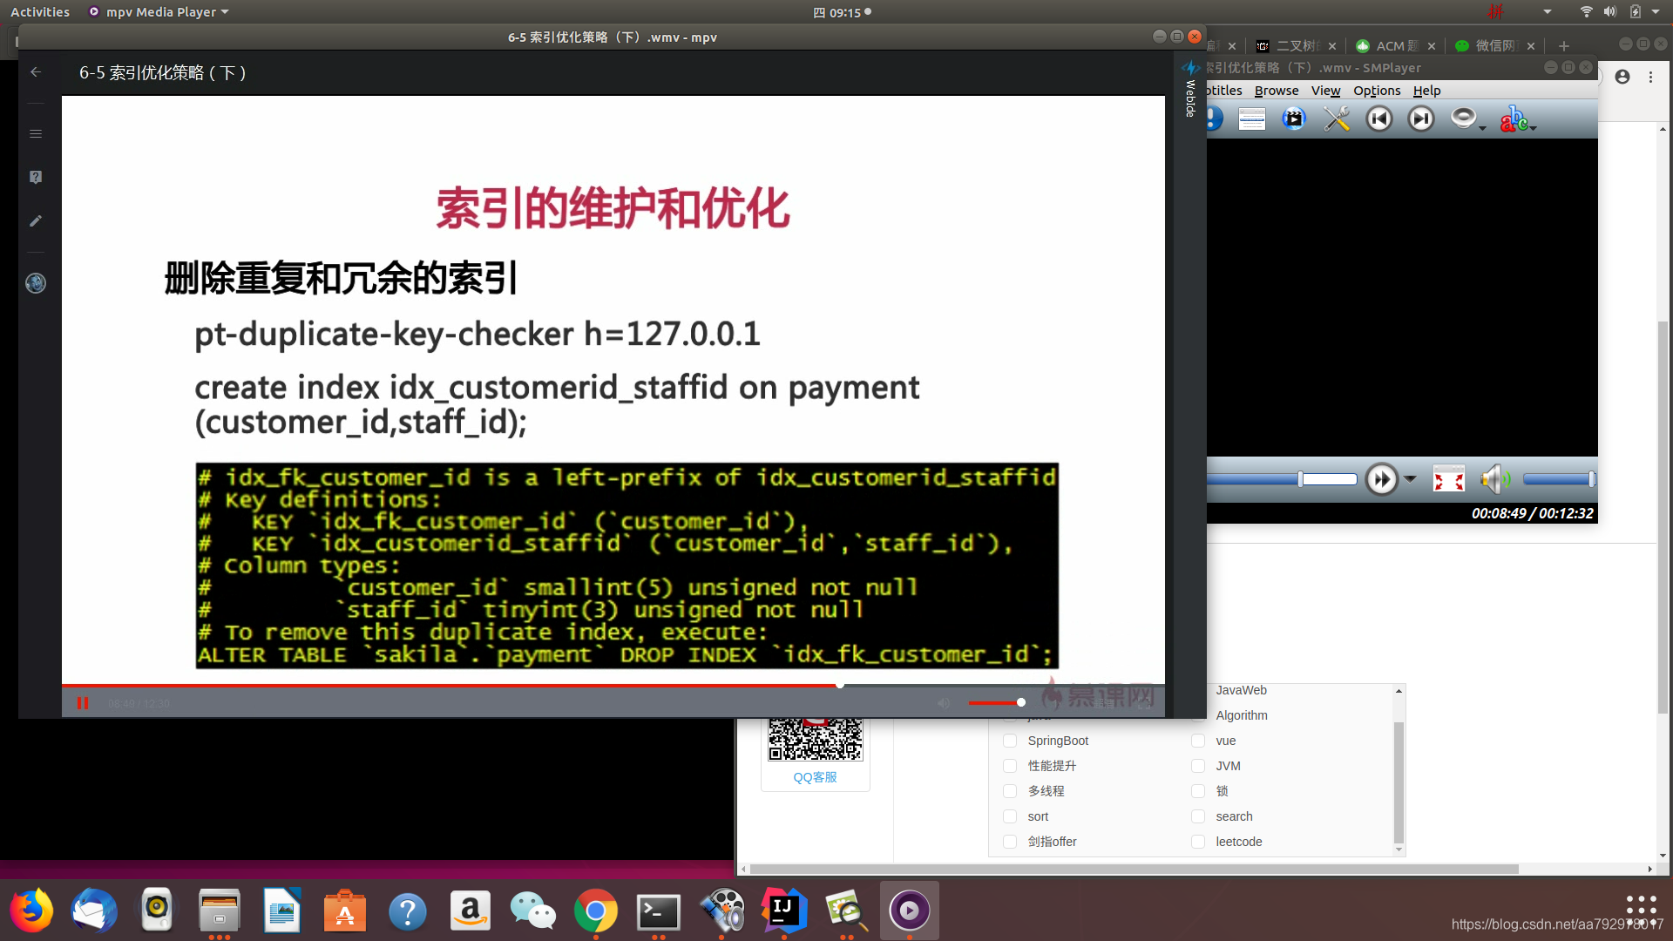The width and height of the screenshot is (1673, 941).
Task: Open the forward-seek dropdown arrow
Action: pos(1410,479)
